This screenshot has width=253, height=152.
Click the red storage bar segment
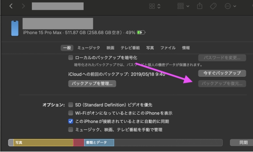[79, 142]
